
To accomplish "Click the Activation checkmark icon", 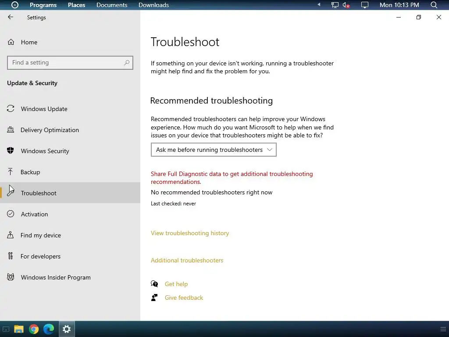I will point(11,214).
